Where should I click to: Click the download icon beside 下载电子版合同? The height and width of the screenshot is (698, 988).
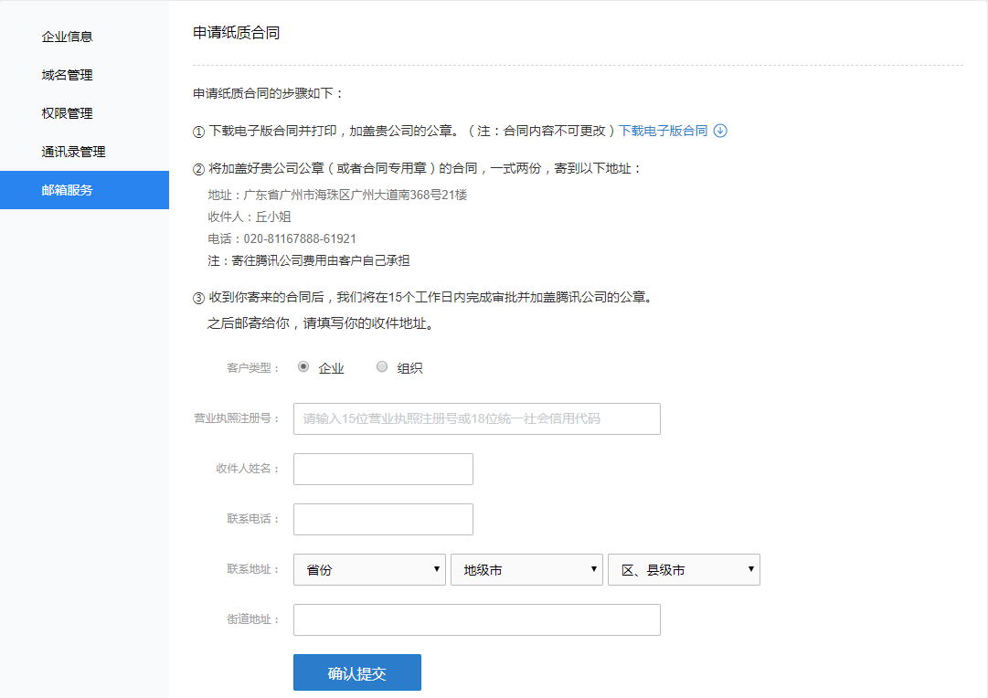[x=720, y=131]
